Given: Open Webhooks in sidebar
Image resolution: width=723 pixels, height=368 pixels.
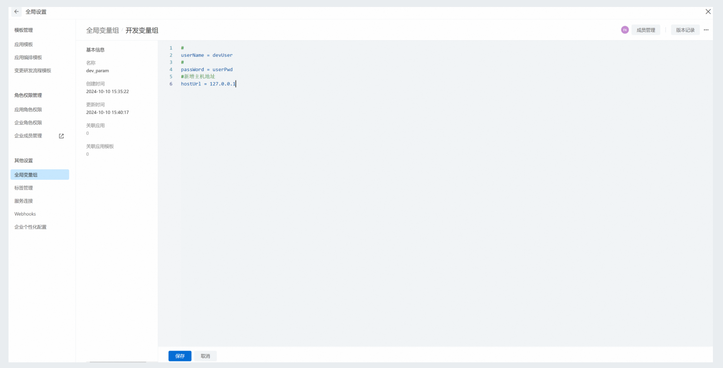Looking at the screenshot, I should point(25,214).
